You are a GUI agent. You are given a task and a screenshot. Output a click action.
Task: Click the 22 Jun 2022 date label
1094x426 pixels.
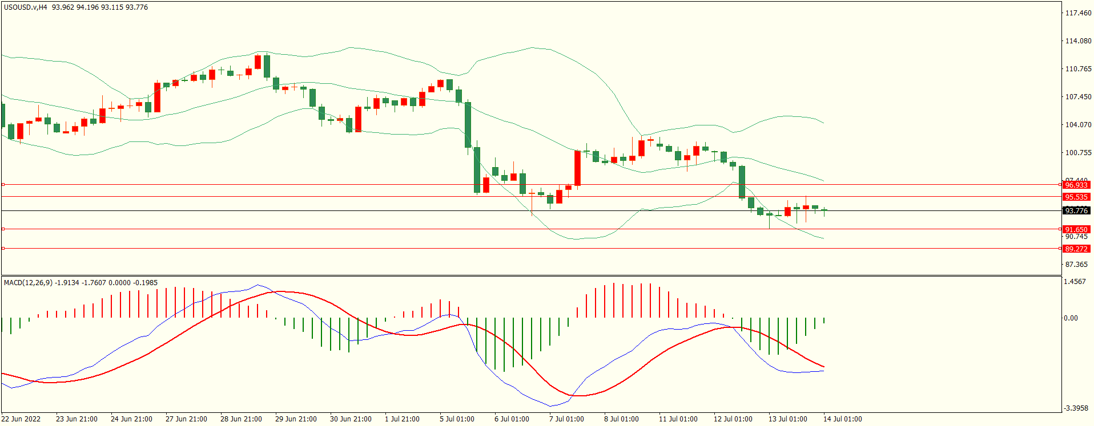pyautogui.click(x=21, y=419)
